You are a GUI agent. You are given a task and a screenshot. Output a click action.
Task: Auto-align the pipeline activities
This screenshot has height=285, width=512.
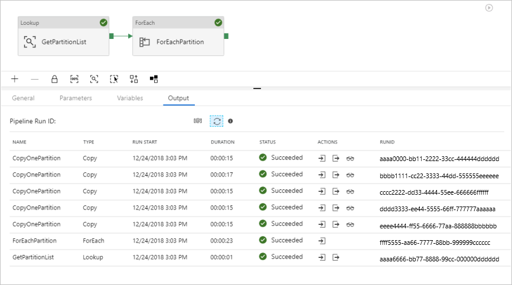134,78
